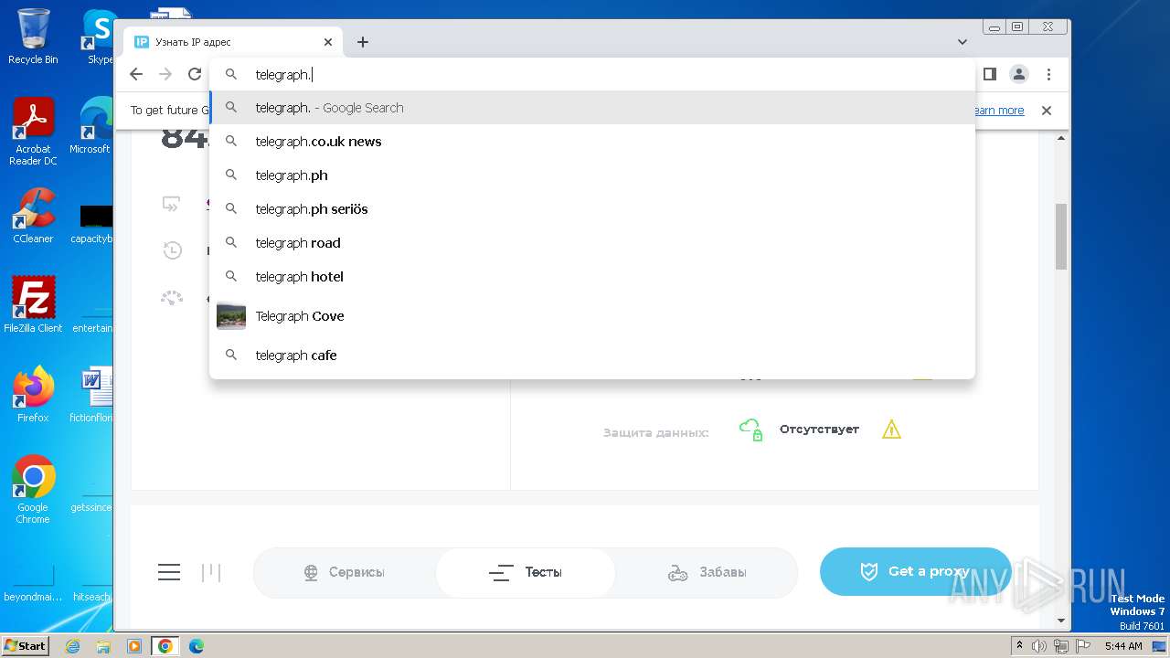
Task: Click the Action Center flag icon
Action: pyautogui.click(x=1083, y=646)
